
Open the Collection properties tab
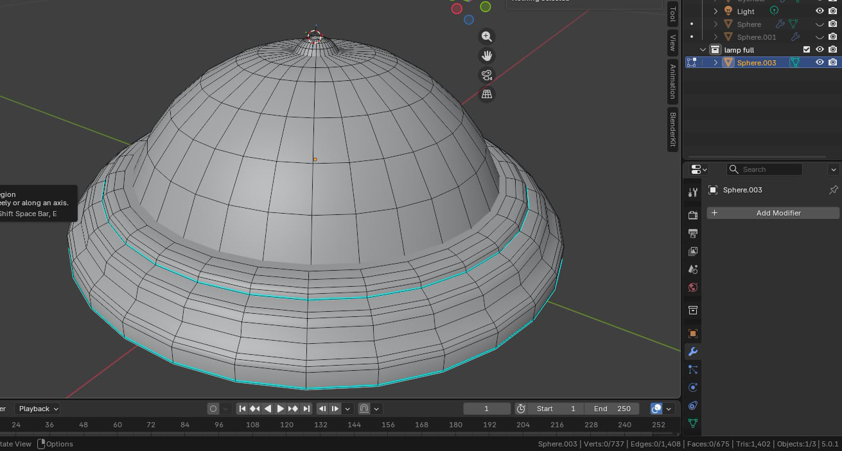click(692, 310)
